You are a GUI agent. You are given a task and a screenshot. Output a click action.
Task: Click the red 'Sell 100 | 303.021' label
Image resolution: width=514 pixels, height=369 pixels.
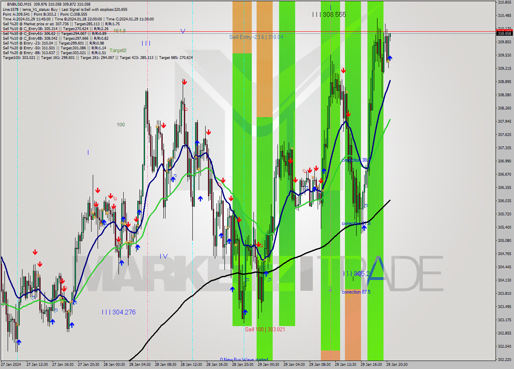click(265, 329)
